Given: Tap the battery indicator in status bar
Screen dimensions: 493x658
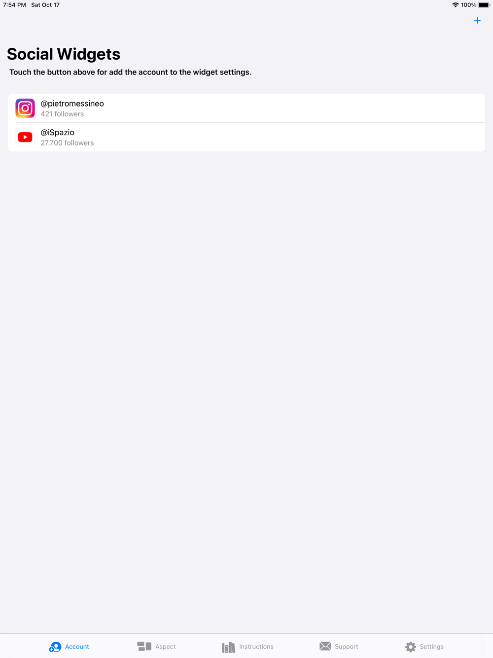Looking at the screenshot, I should click(x=484, y=5).
